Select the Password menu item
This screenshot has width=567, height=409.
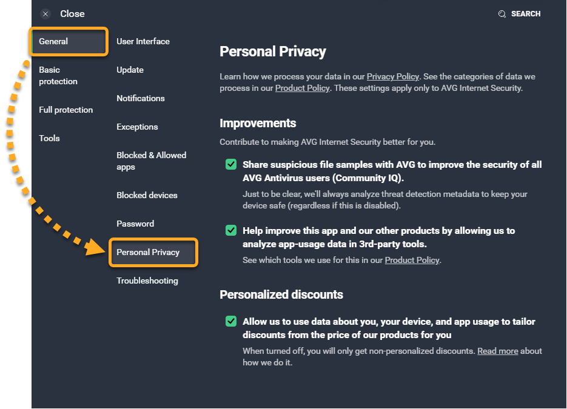tap(135, 224)
